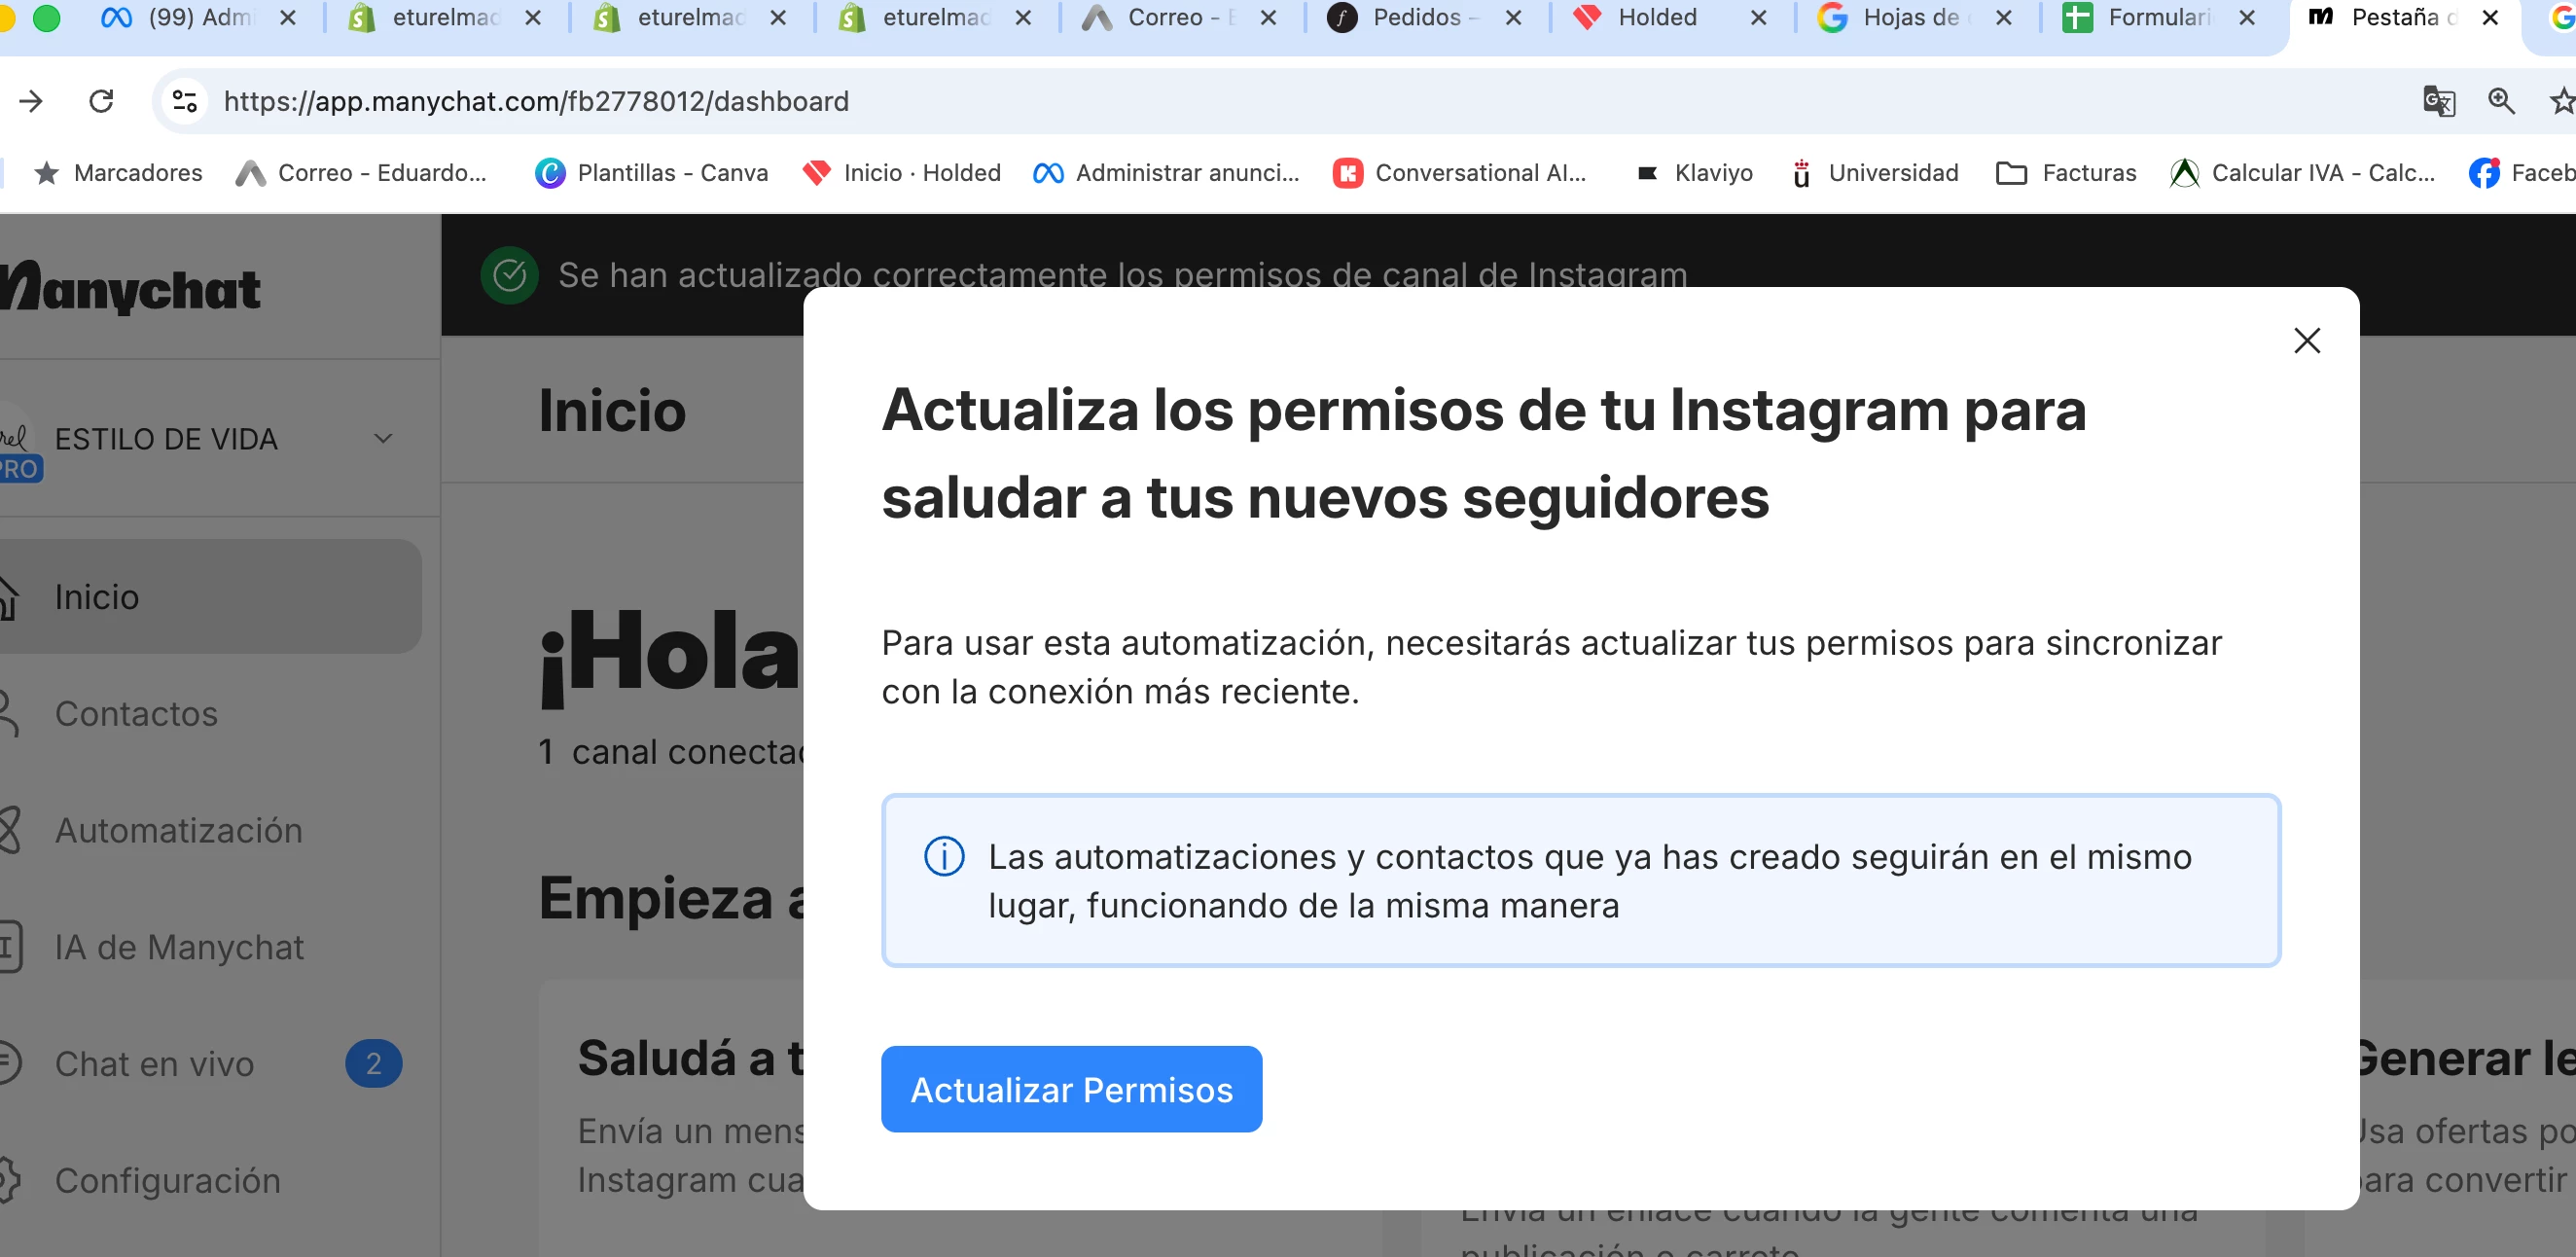Open Chat en vivo in sidebar

pyautogui.click(x=155, y=1064)
